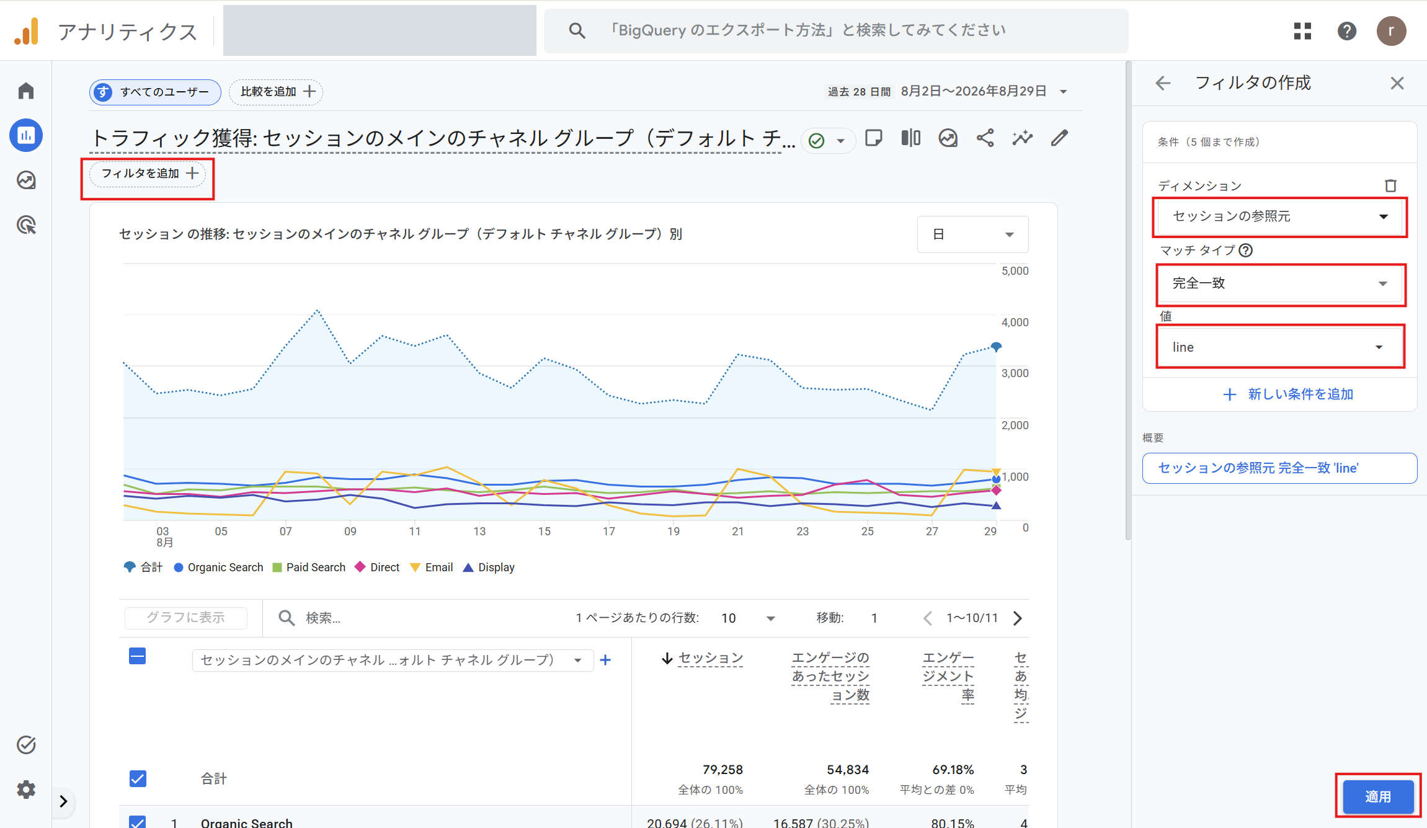Share this report icon
This screenshot has width=1427, height=828.
pyautogui.click(x=985, y=138)
